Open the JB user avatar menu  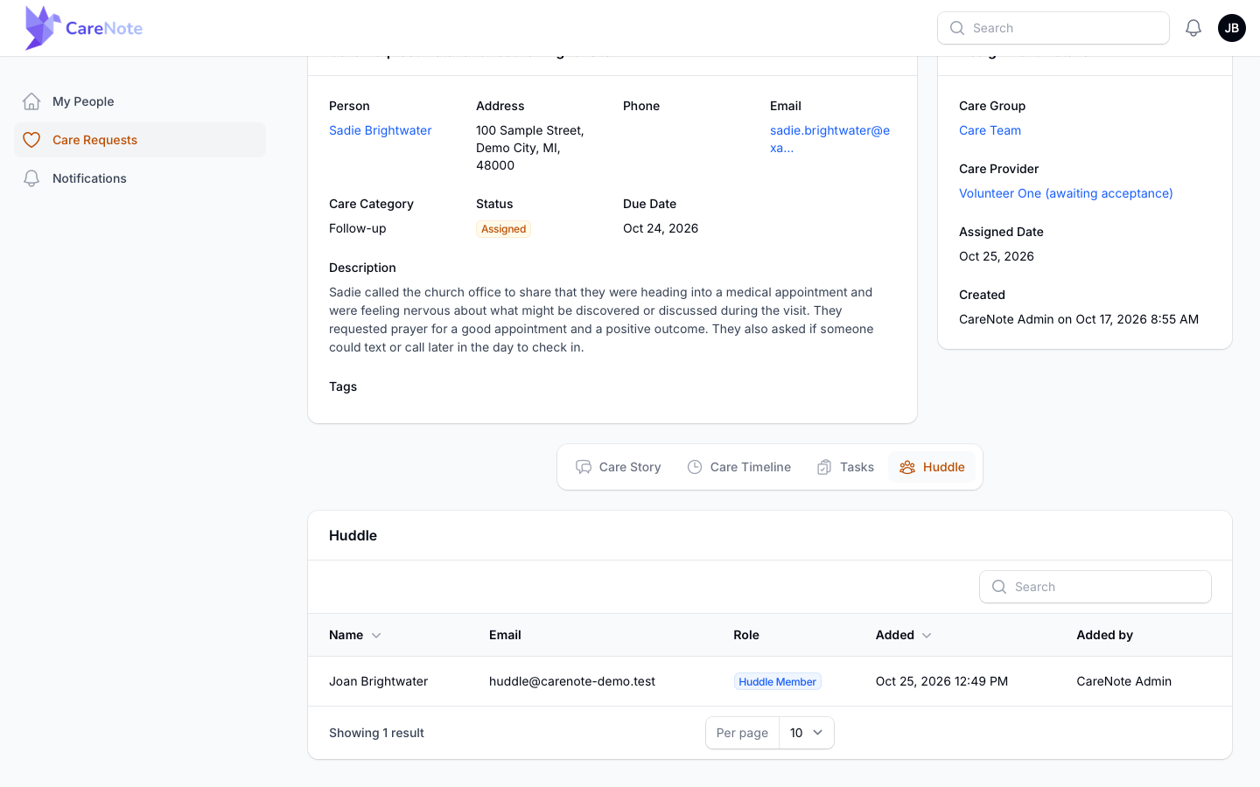point(1232,28)
